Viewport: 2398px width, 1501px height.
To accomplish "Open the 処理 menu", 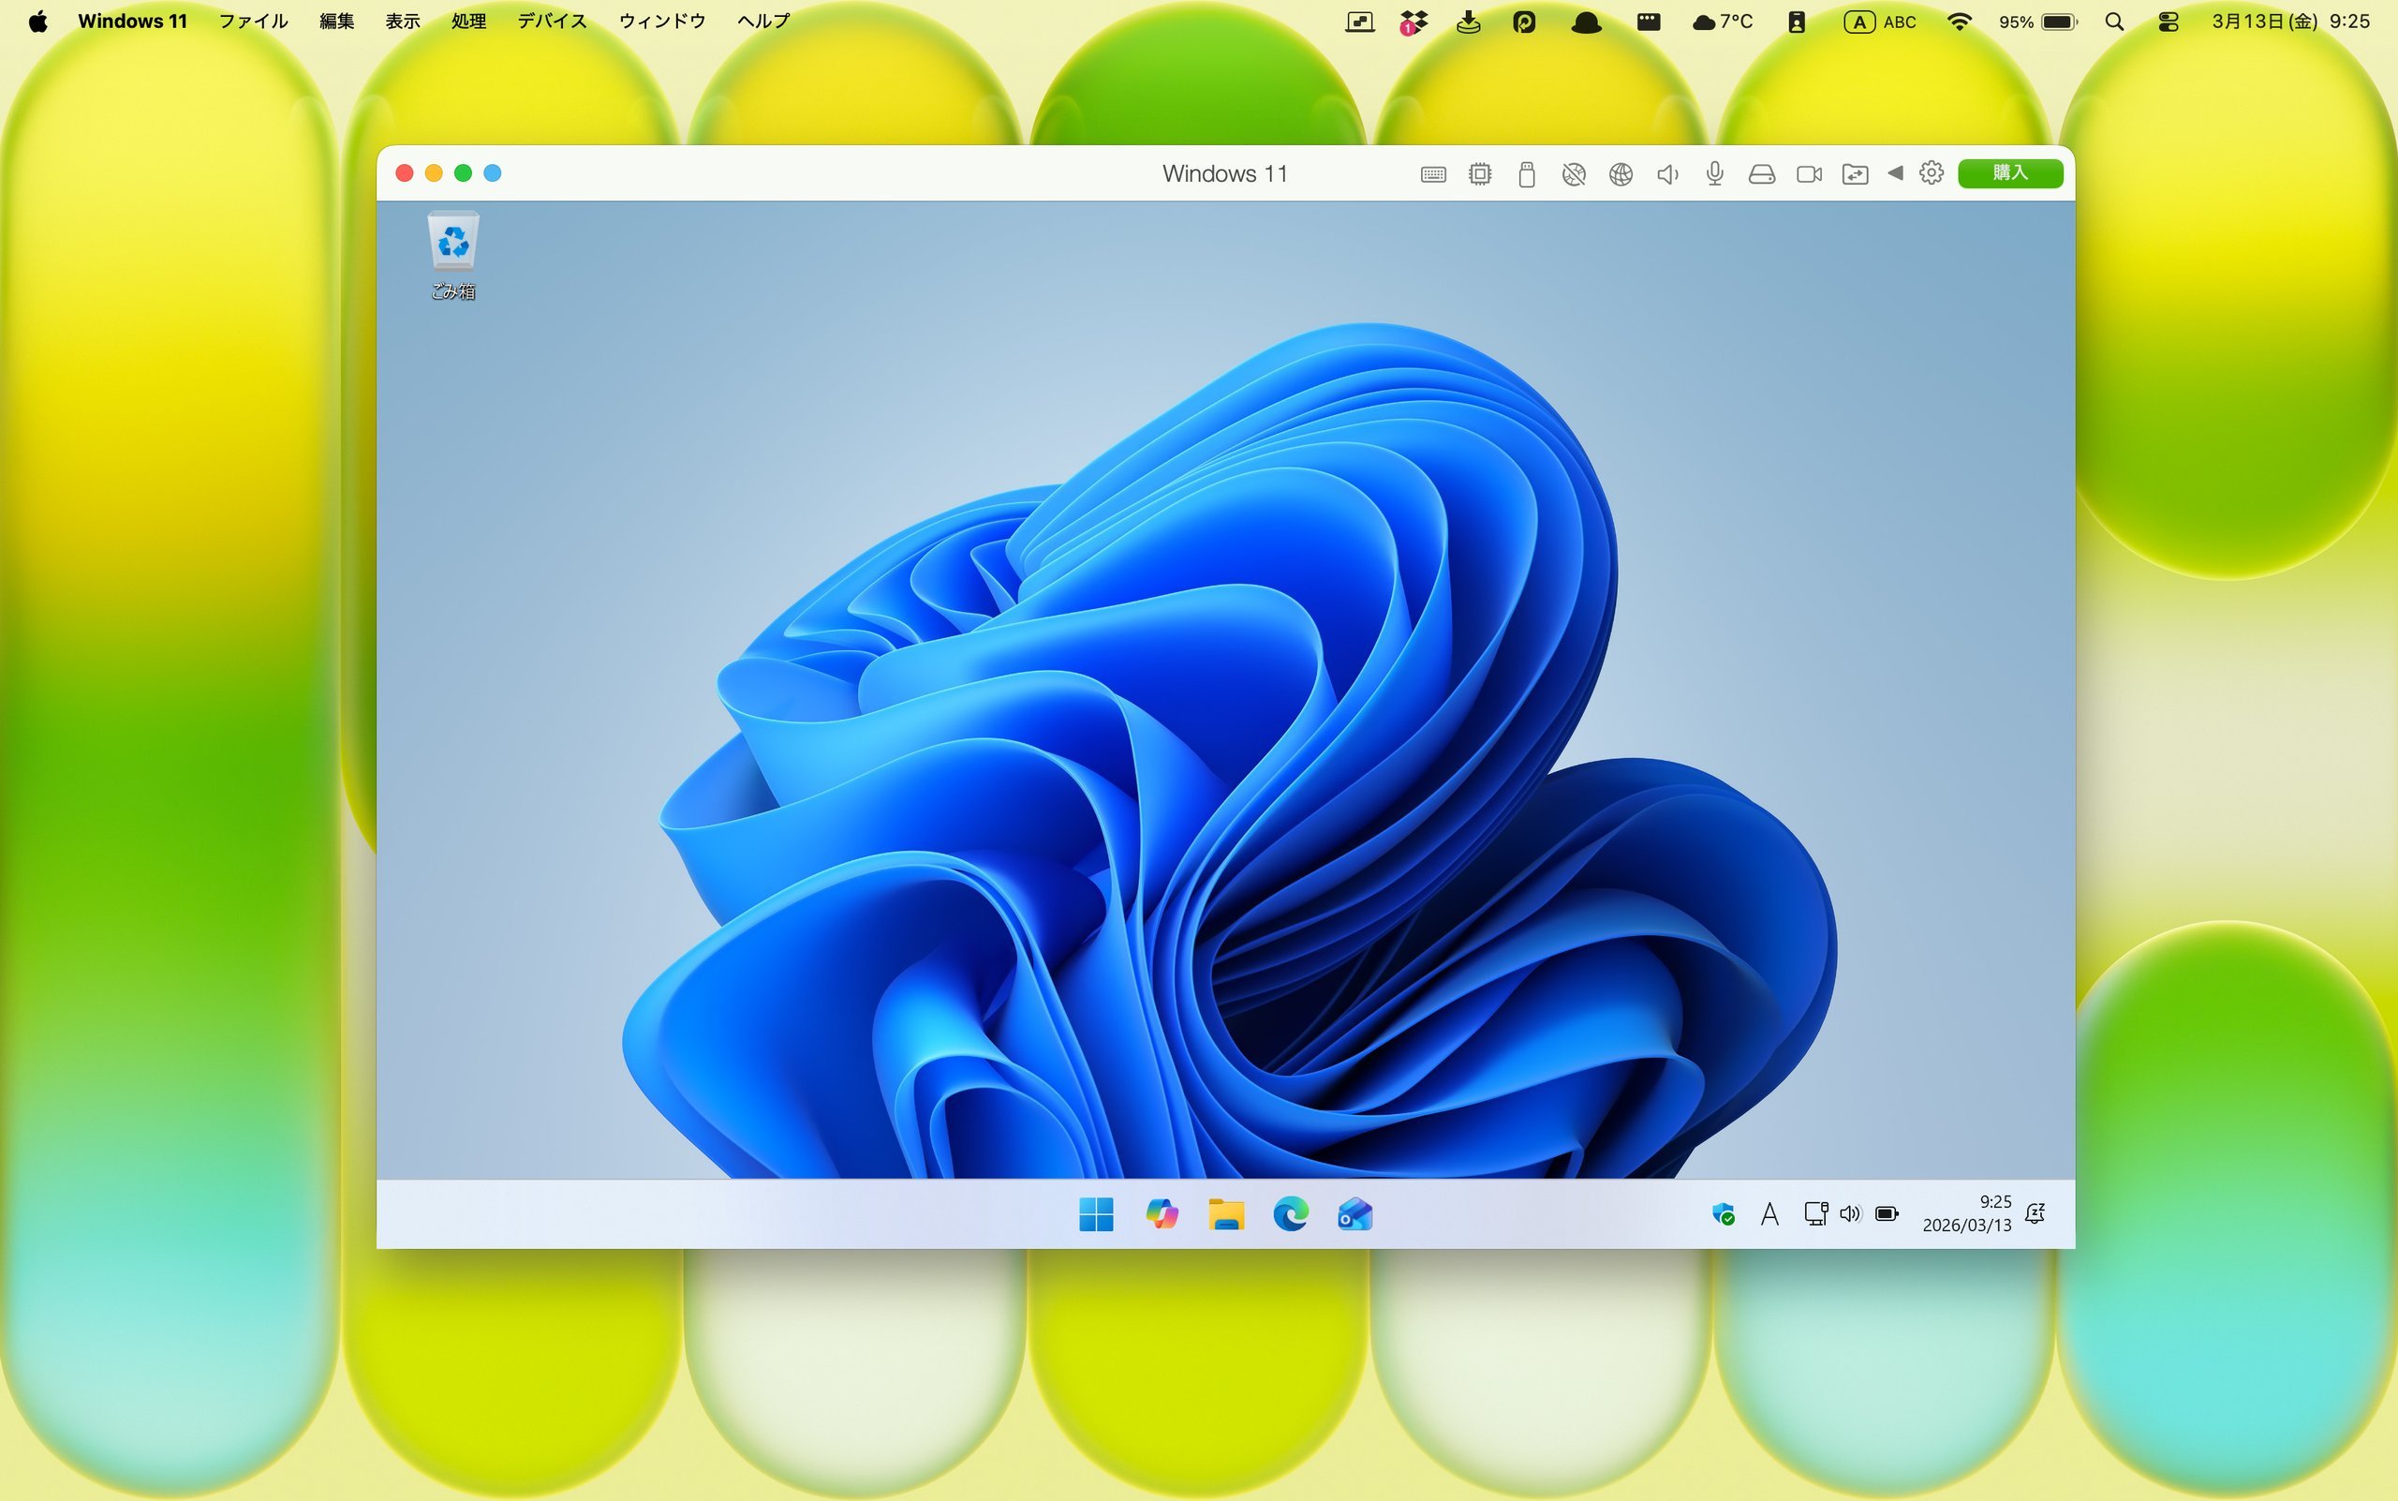I will [468, 21].
